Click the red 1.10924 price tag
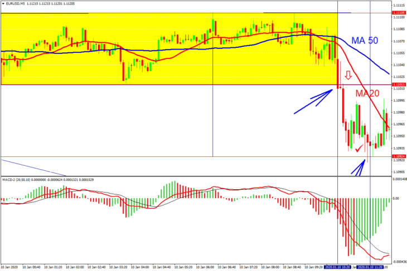The image size is (407, 271). click(x=399, y=156)
